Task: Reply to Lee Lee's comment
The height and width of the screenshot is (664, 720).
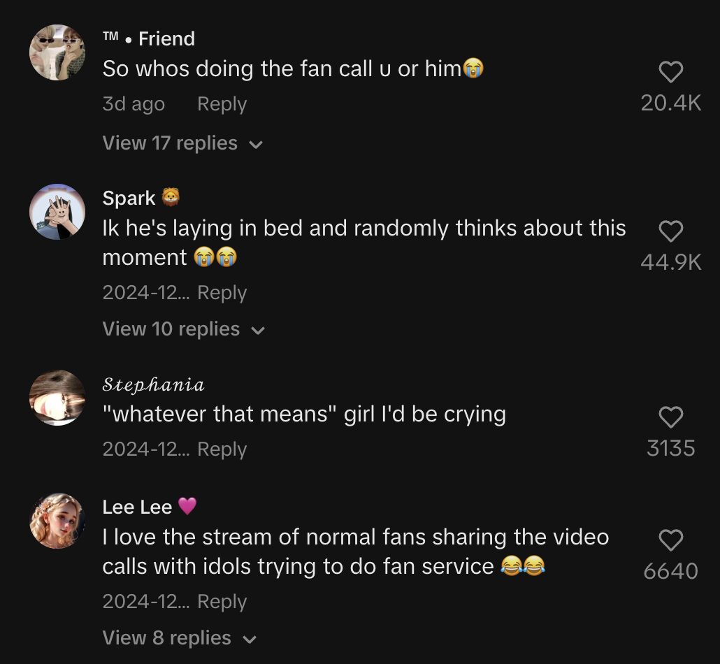Action: click(x=222, y=601)
